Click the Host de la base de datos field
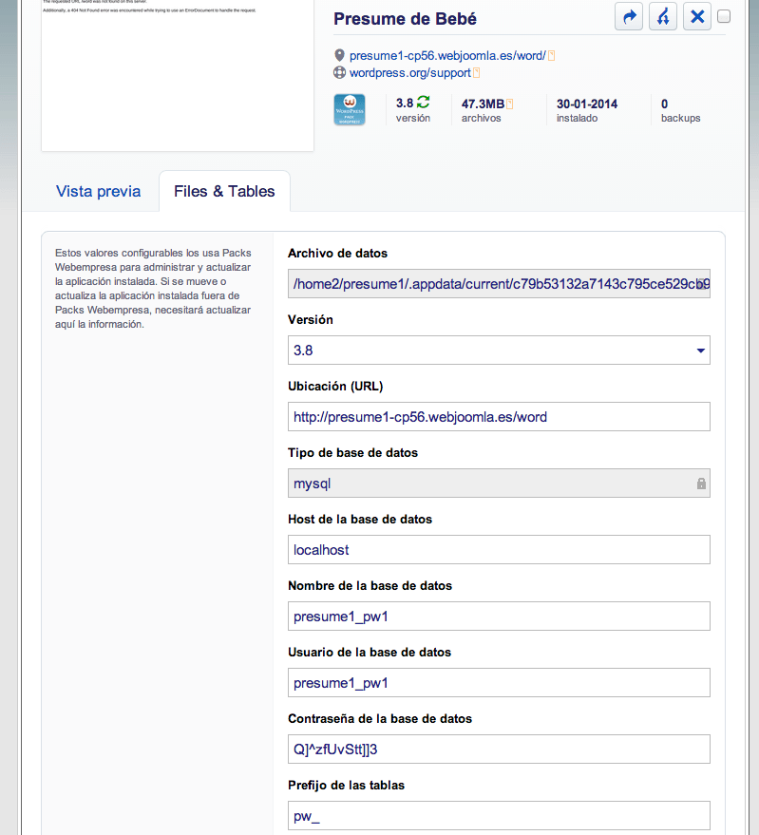759x835 pixels. (x=499, y=550)
